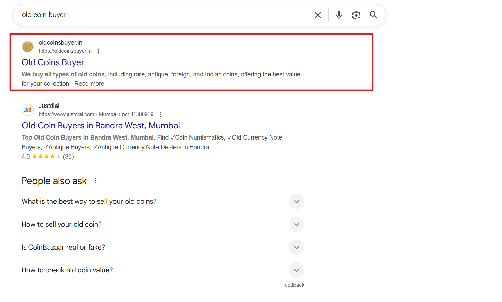Clear the search box with X icon

[317, 15]
